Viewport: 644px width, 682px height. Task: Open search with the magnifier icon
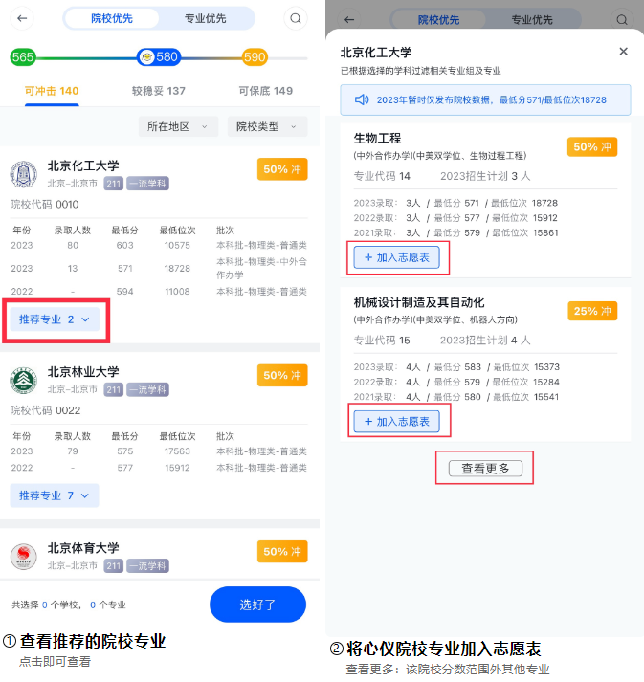[x=296, y=18]
